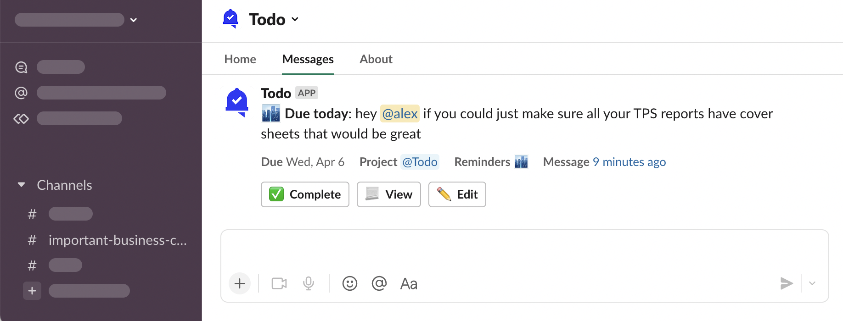Click the Edit task button

pyautogui.click(x=457, y=194)
